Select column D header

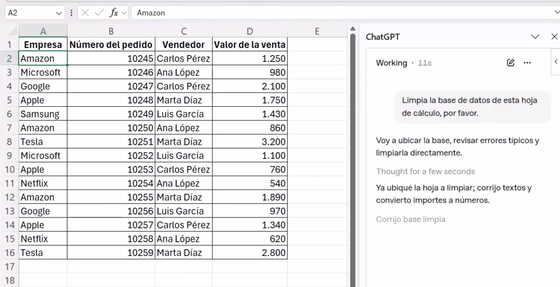[x=250, y=31]
